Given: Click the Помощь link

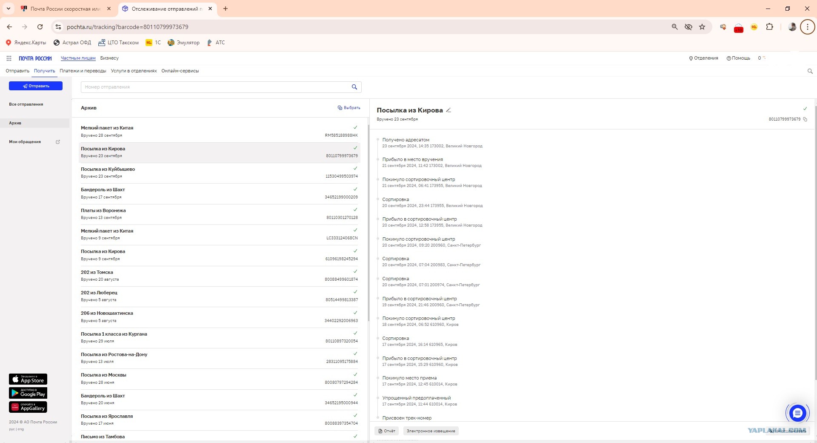Looking at the screenshot, I should click(738, 58).
